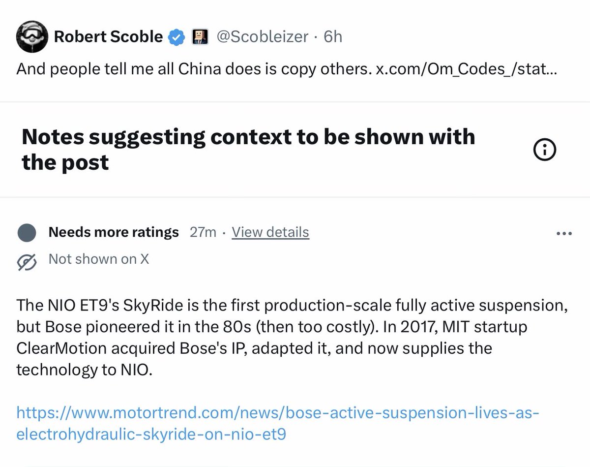Open the View details link
Viewport: 590px width, 467px height.
270,232
